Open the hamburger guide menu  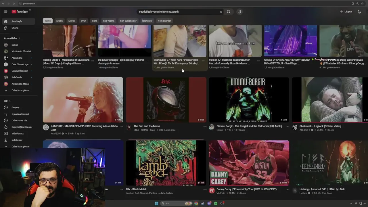(6, 12)
